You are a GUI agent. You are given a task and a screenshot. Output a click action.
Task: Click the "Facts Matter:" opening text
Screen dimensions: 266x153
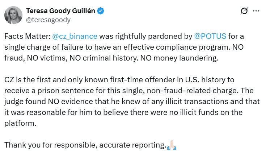(27, 36)
